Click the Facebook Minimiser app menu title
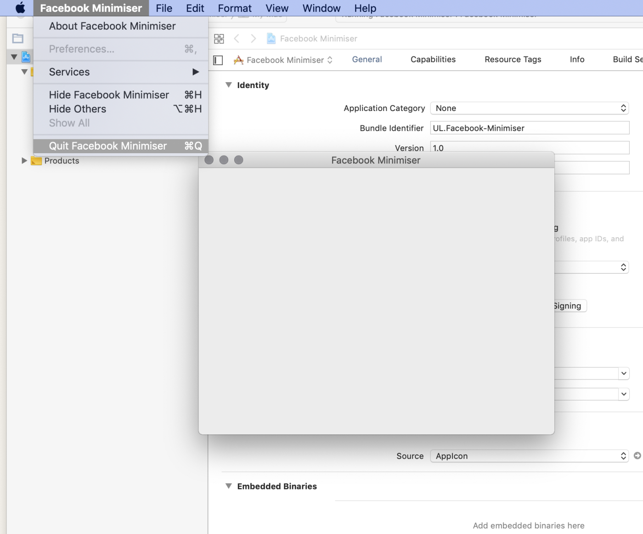This screenshot has width=643, height=534. 91,8
